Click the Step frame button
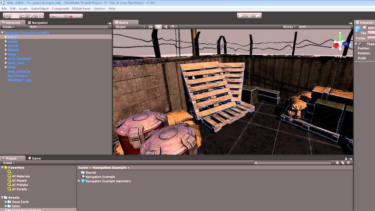Screen dimensions: 375x211 [257, 15]
